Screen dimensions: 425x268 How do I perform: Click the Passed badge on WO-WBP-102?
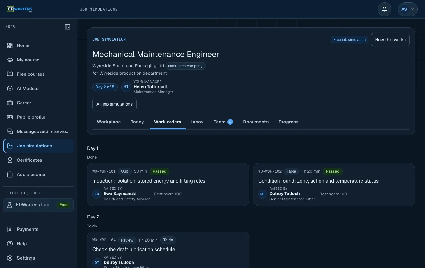pyautogui.click(x=333, y=171)
